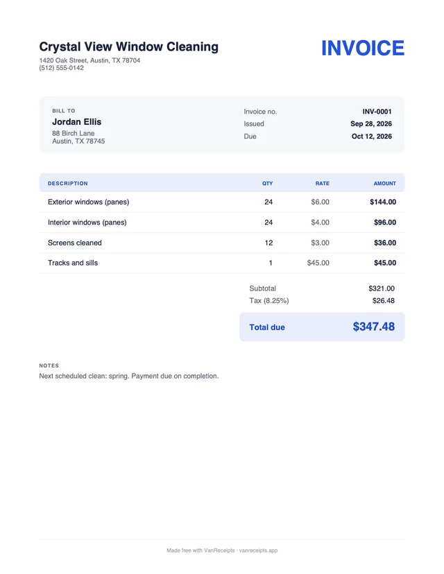This screenshot has height=574, width=444.
Task: Select Interior windows (panes) row description
Action: [87, 223]
